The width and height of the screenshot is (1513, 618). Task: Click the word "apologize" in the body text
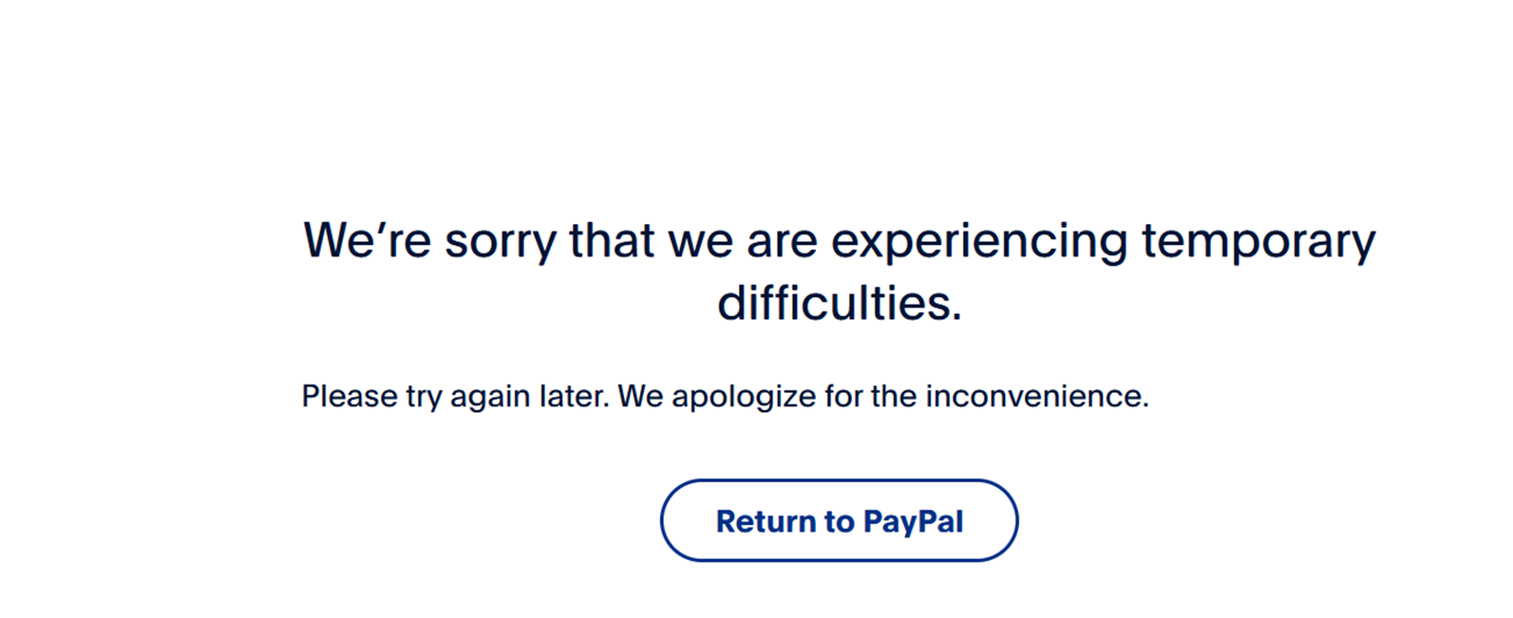click(744, 396)
